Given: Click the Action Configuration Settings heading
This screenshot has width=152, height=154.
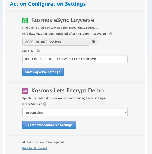Looking at the screenshot, I should point(48,4).
